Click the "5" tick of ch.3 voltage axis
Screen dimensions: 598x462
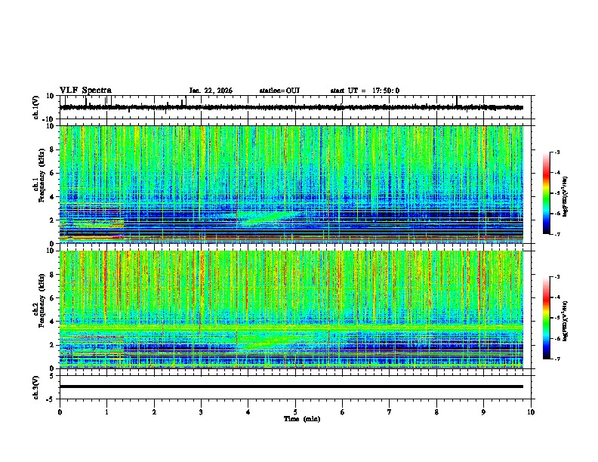pyautogui.click(x=52, y=376)
